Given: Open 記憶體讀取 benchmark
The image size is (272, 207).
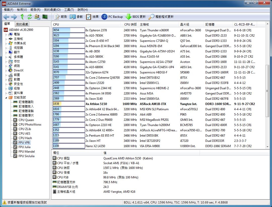Looking at the screenshot, I should point(26,102).
